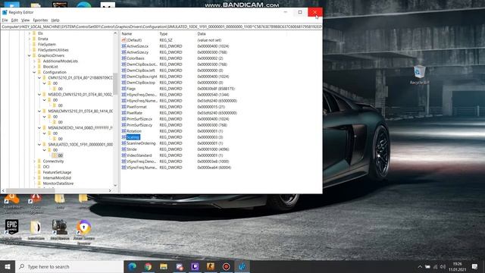
Task: Click the registry path address bar
Action: [x=161, y=27]
